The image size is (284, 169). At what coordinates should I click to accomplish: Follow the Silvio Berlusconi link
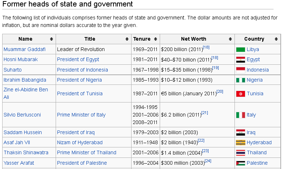pyautogui.click(x=22, y=115)
